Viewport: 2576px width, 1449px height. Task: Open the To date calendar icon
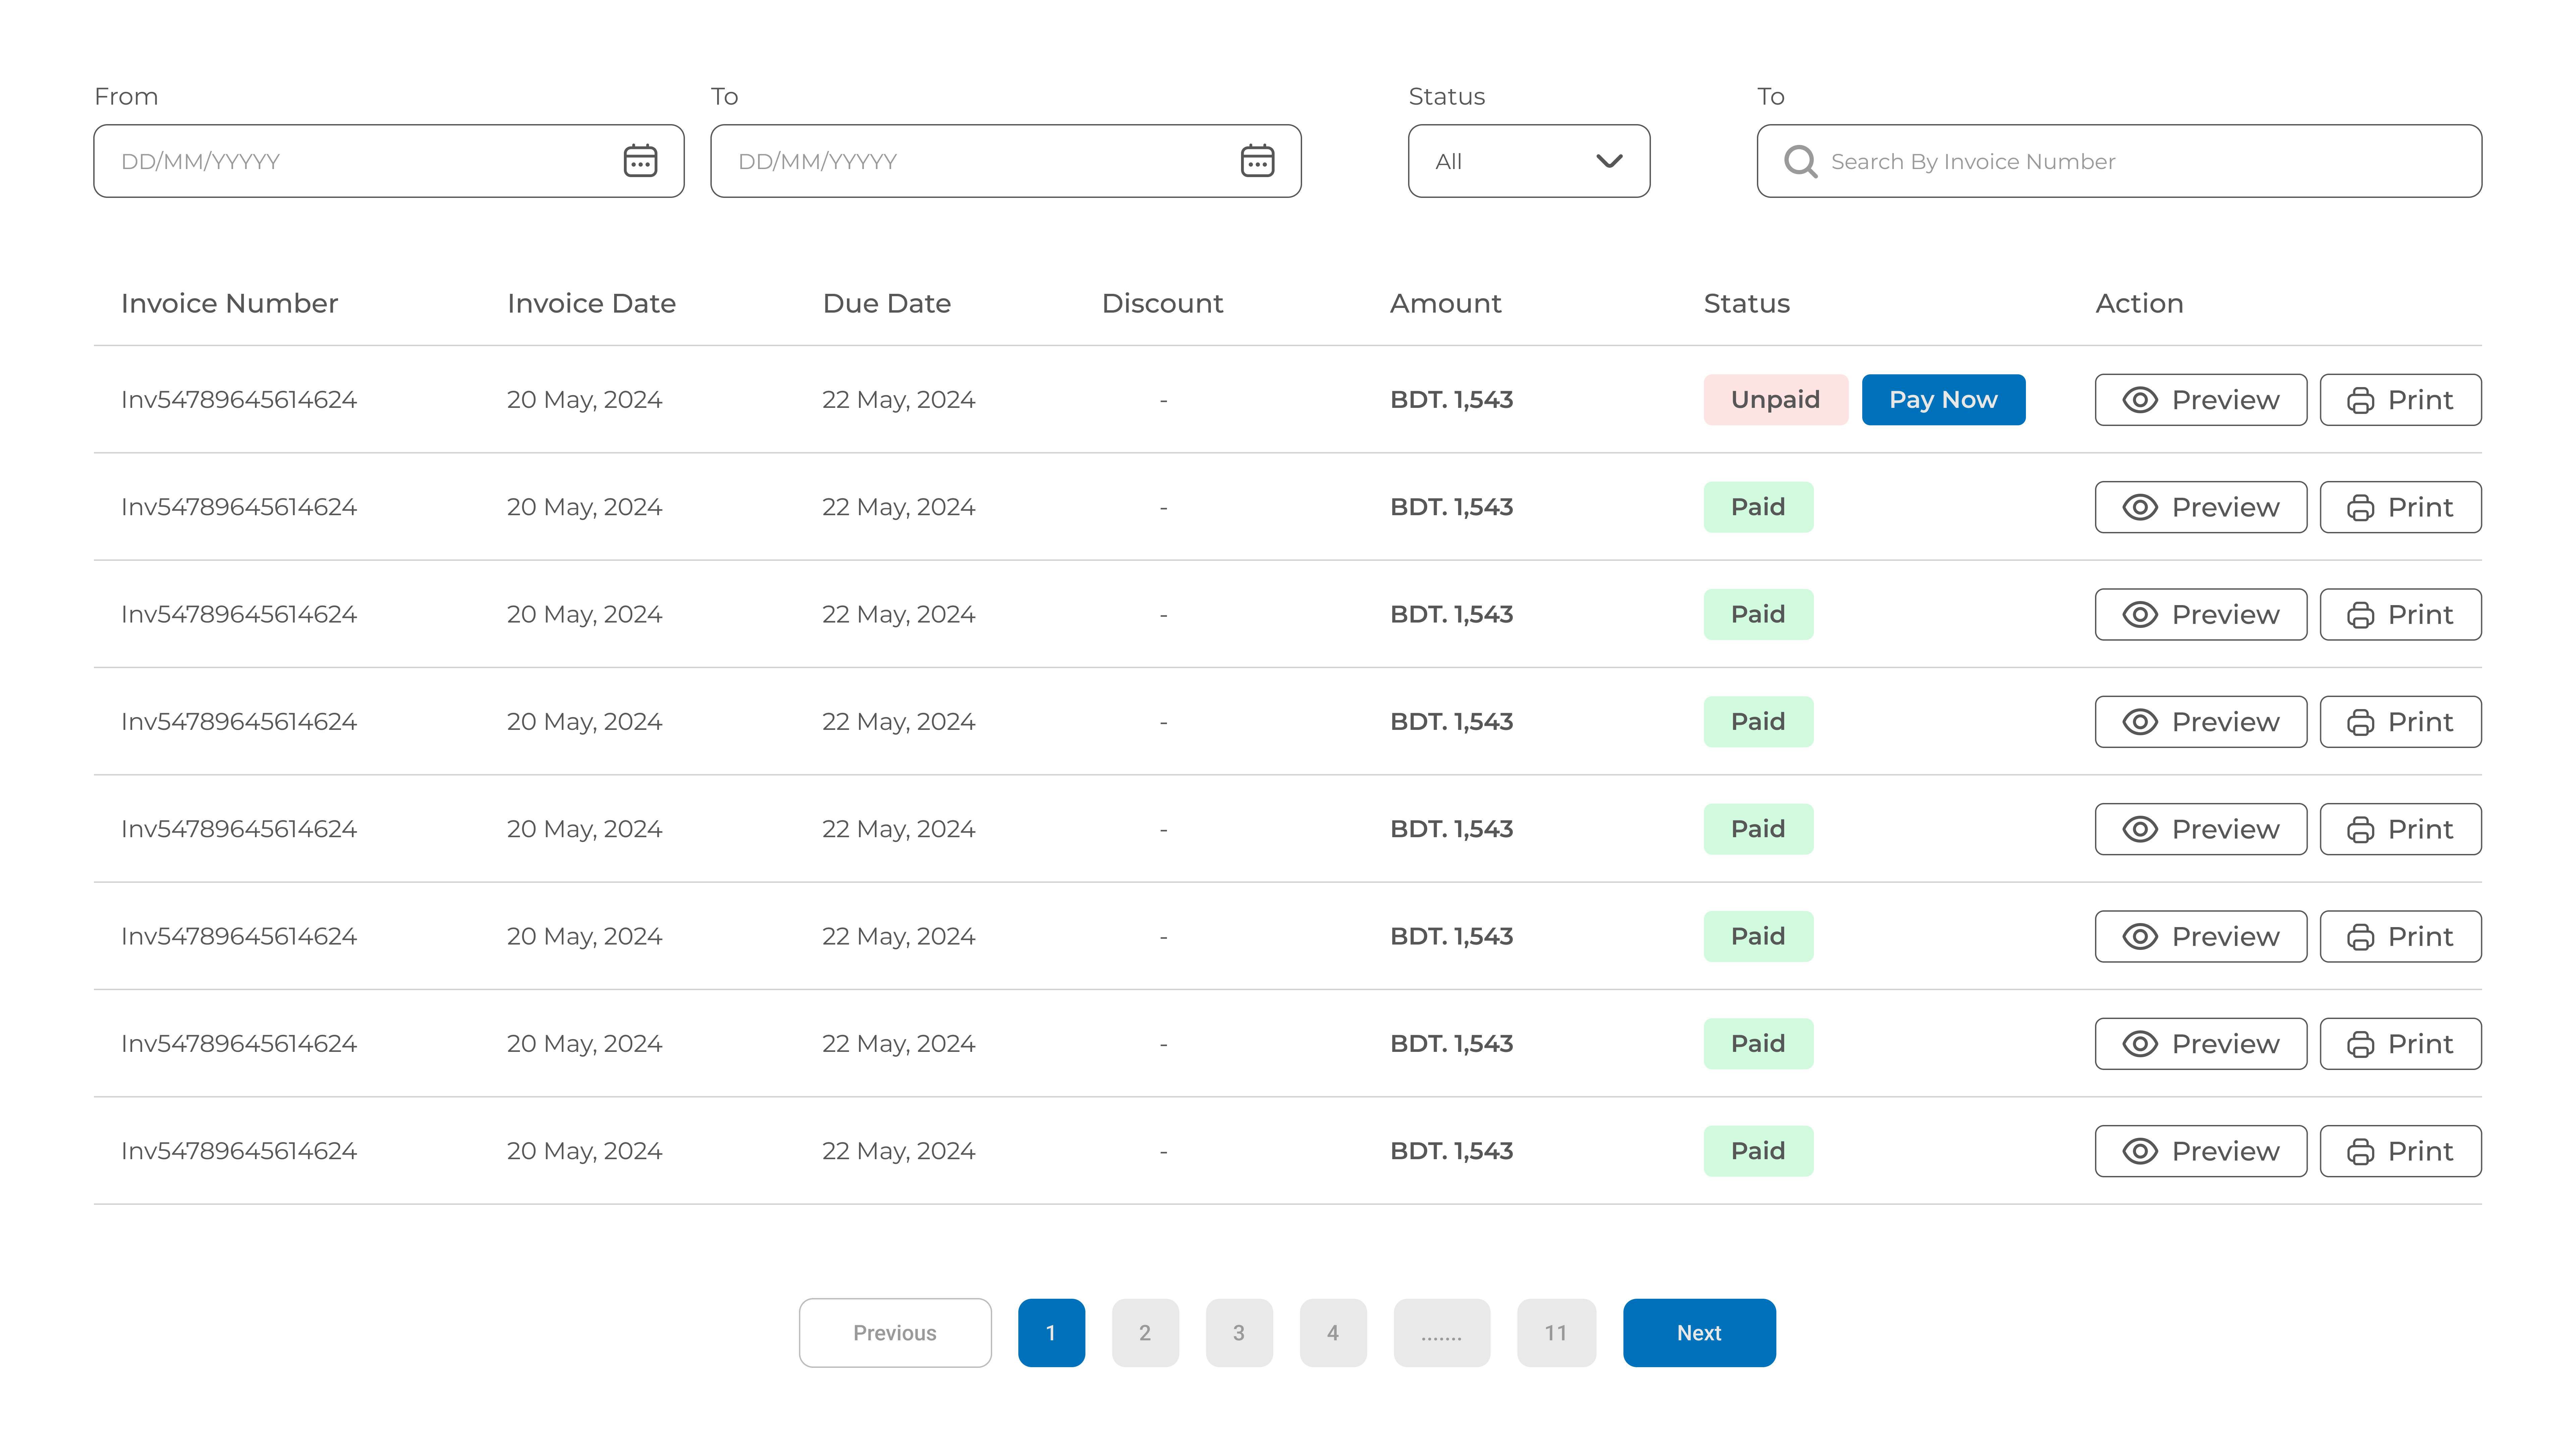pos(1257,161)
